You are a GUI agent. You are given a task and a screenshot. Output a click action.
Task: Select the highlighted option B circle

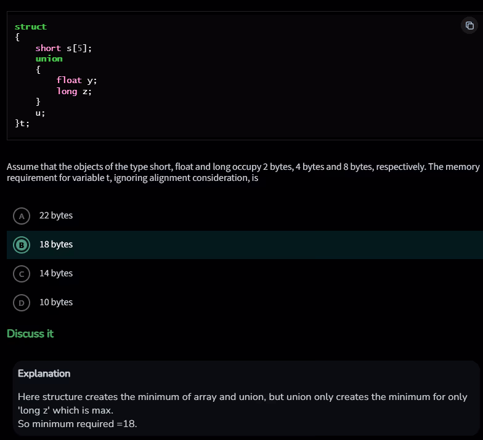(x=22, y=245)
